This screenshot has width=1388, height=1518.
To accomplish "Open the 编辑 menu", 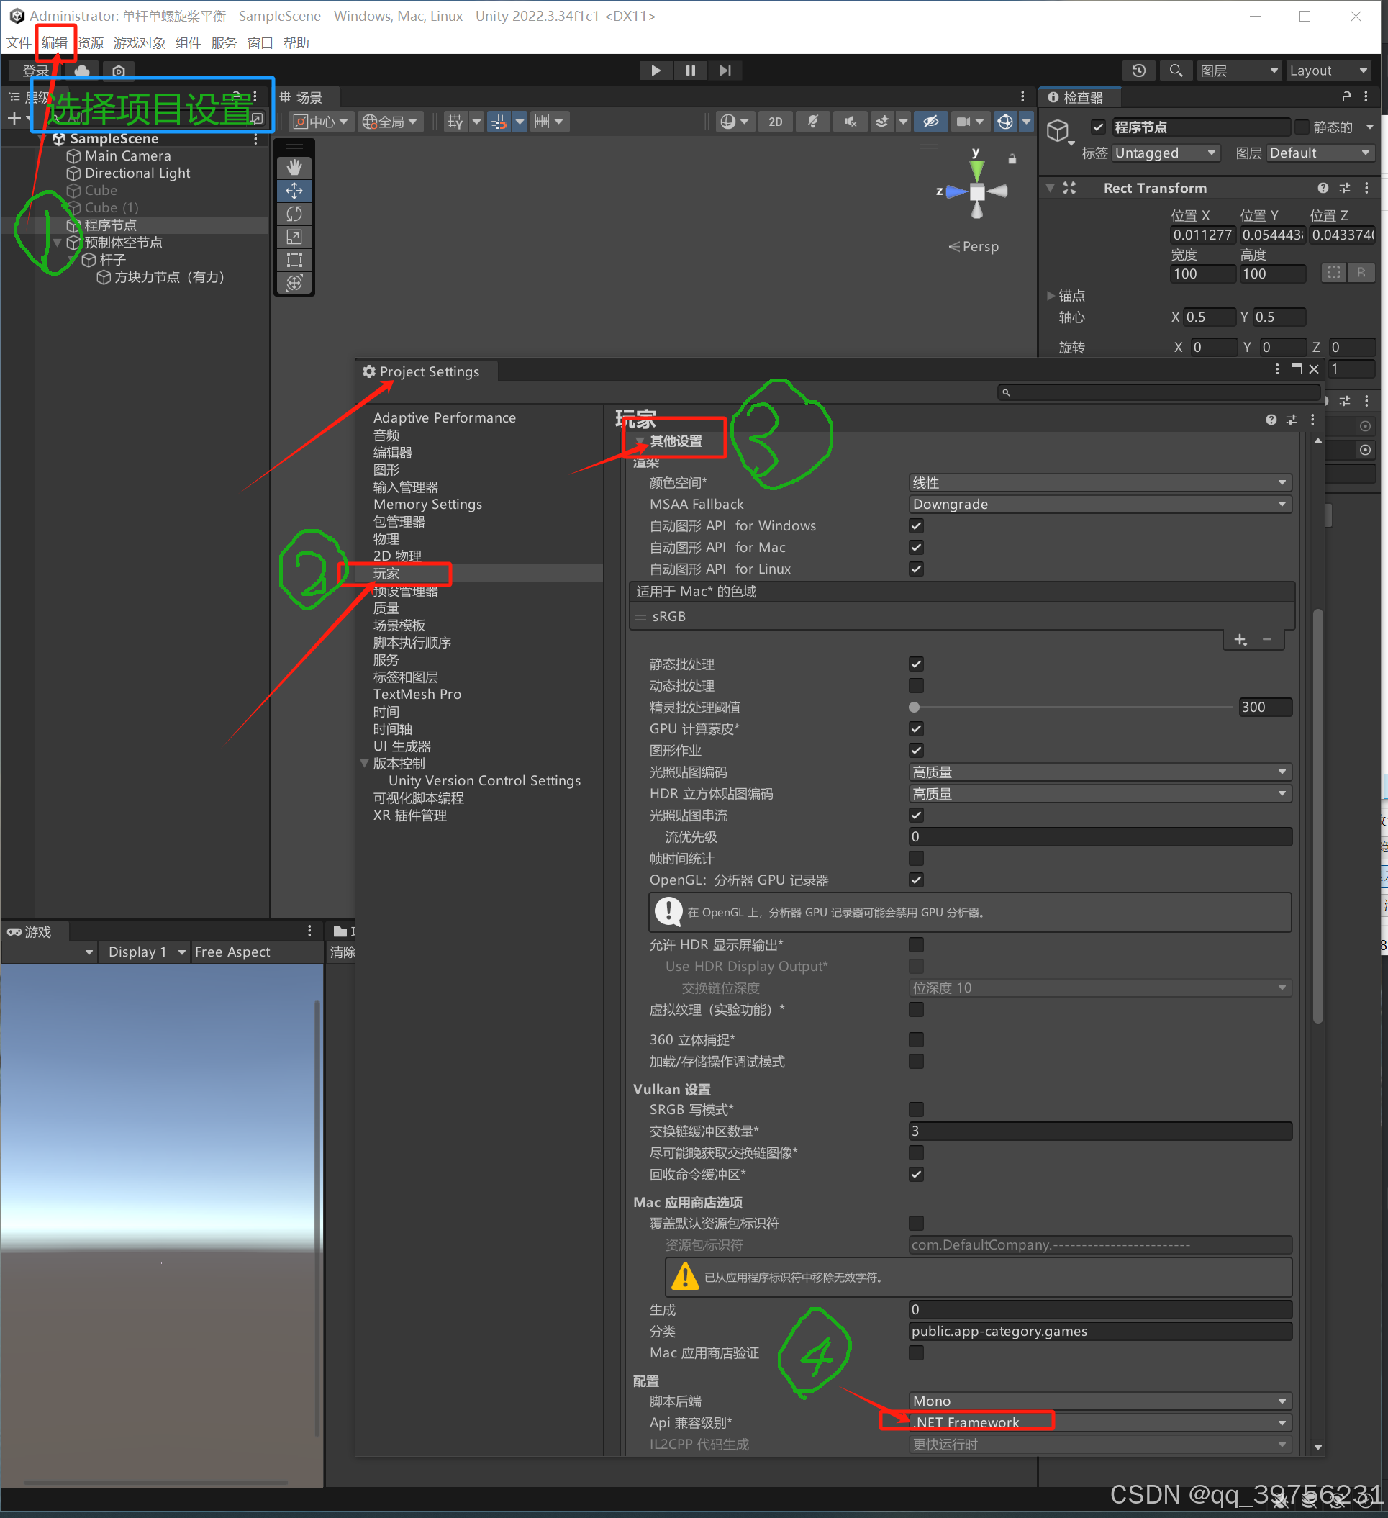I will pyautogui.click(x=54, y=43).
